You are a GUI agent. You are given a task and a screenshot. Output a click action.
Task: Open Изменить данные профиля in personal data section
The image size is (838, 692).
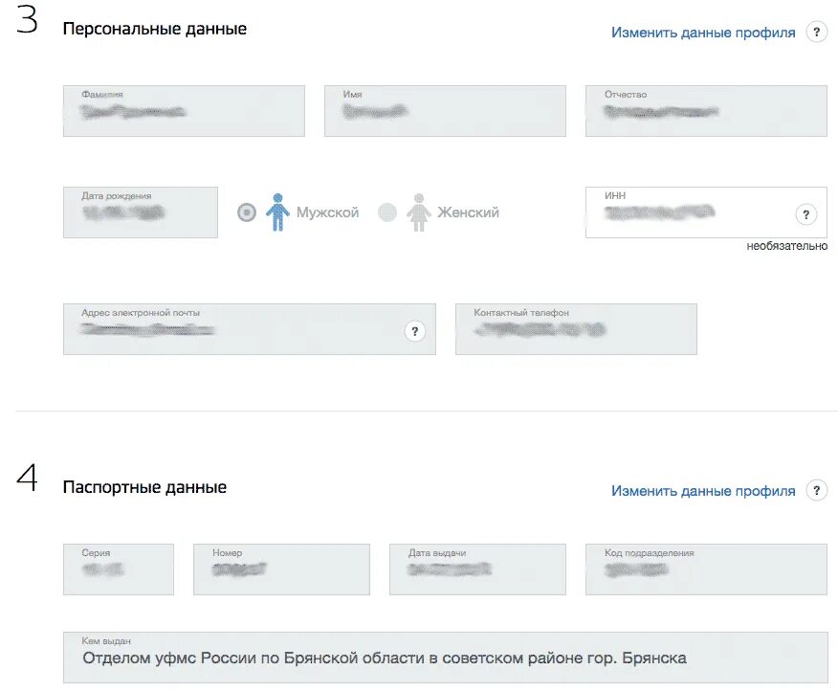pyautogui.click(x=703, y=33)
